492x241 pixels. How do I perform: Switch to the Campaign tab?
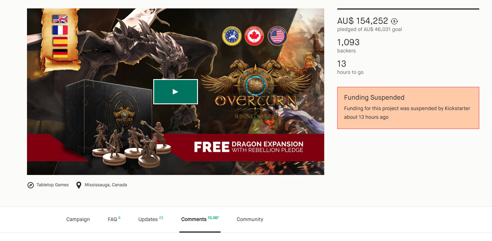click(78, 219)
